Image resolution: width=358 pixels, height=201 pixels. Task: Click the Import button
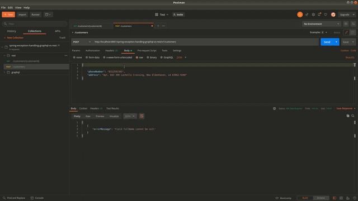tap(22, 15)
